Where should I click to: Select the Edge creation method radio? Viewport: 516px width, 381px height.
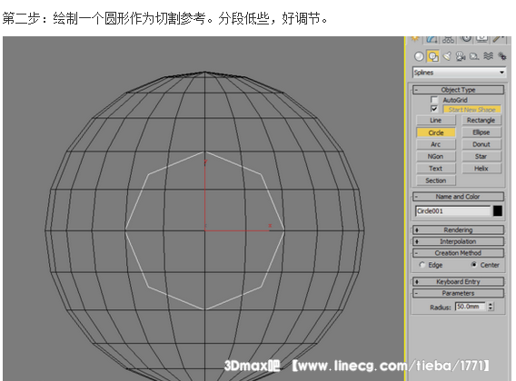click(x=422, y=265)
